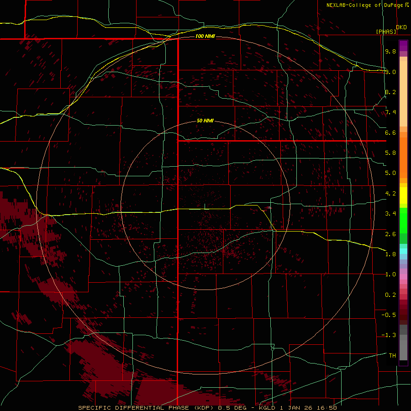Click the 3.4 scale value
This screenshot has height=411, width=411.
pyautogui.click(x=390, y=214)
